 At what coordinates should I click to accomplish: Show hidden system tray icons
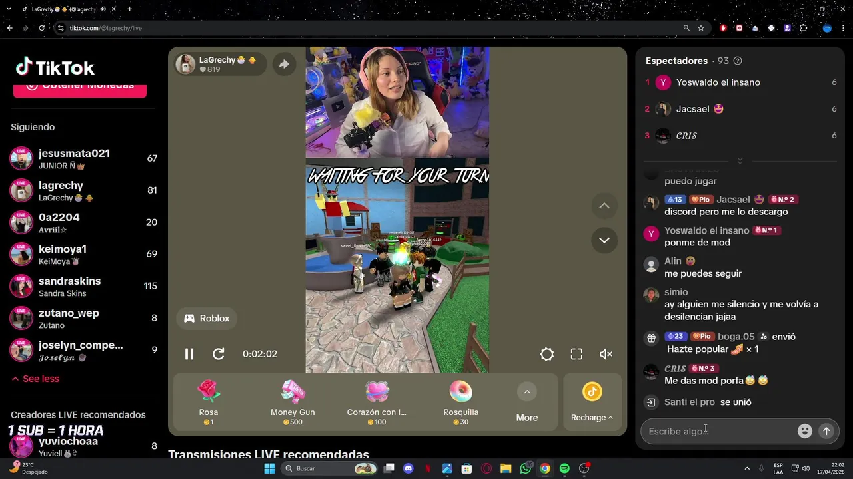(746, 468)
